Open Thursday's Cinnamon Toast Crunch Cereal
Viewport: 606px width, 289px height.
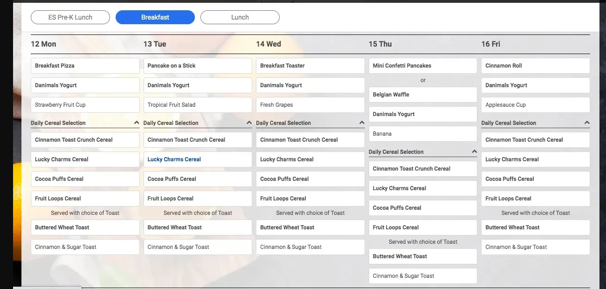[423, 169]
